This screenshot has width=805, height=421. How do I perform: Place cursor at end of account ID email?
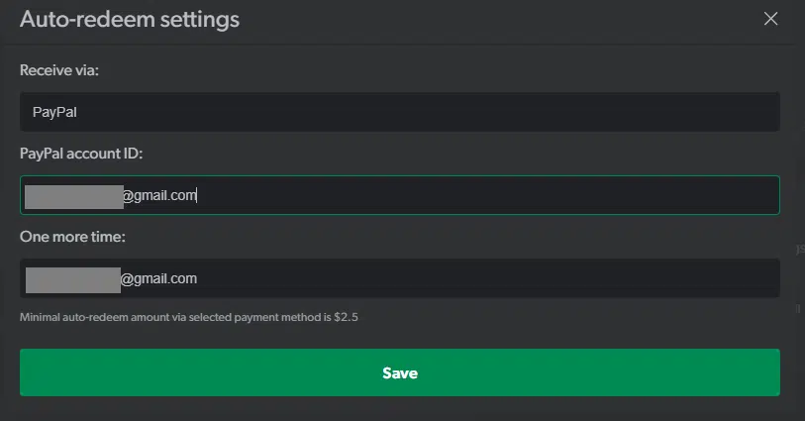click(x=198, y=195)
